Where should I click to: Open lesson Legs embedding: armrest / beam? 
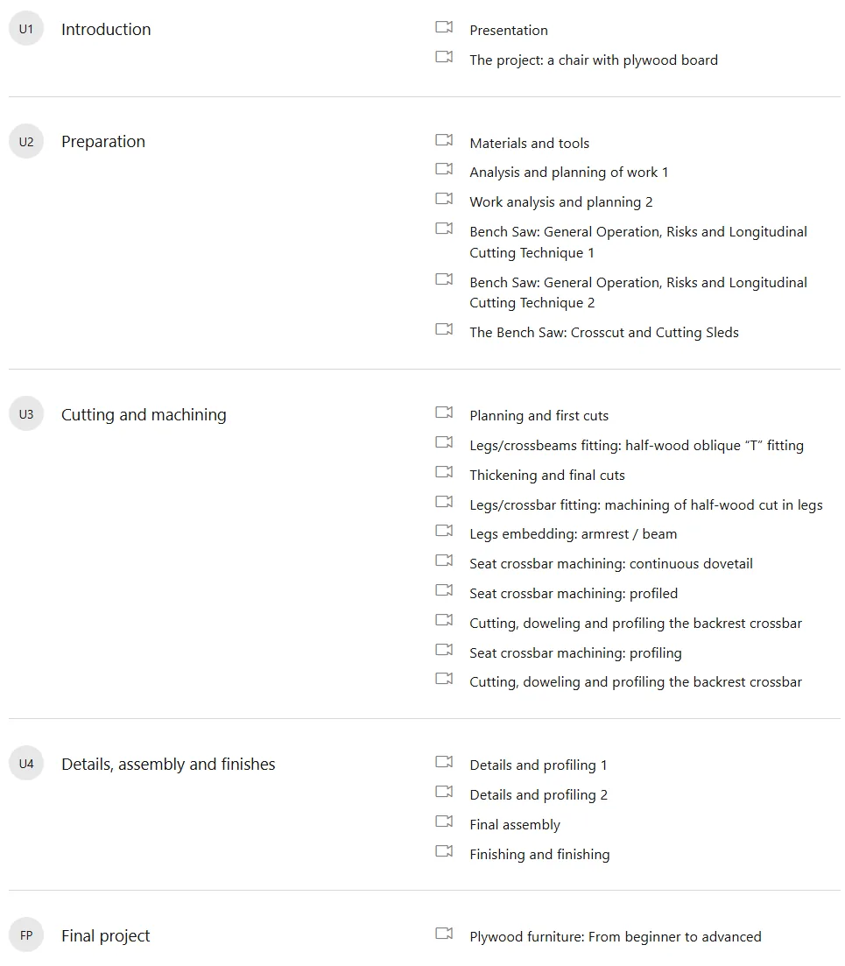(x=573, y=534)
